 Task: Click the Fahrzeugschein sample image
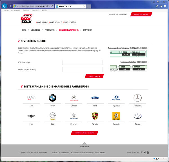pos(128,68)
